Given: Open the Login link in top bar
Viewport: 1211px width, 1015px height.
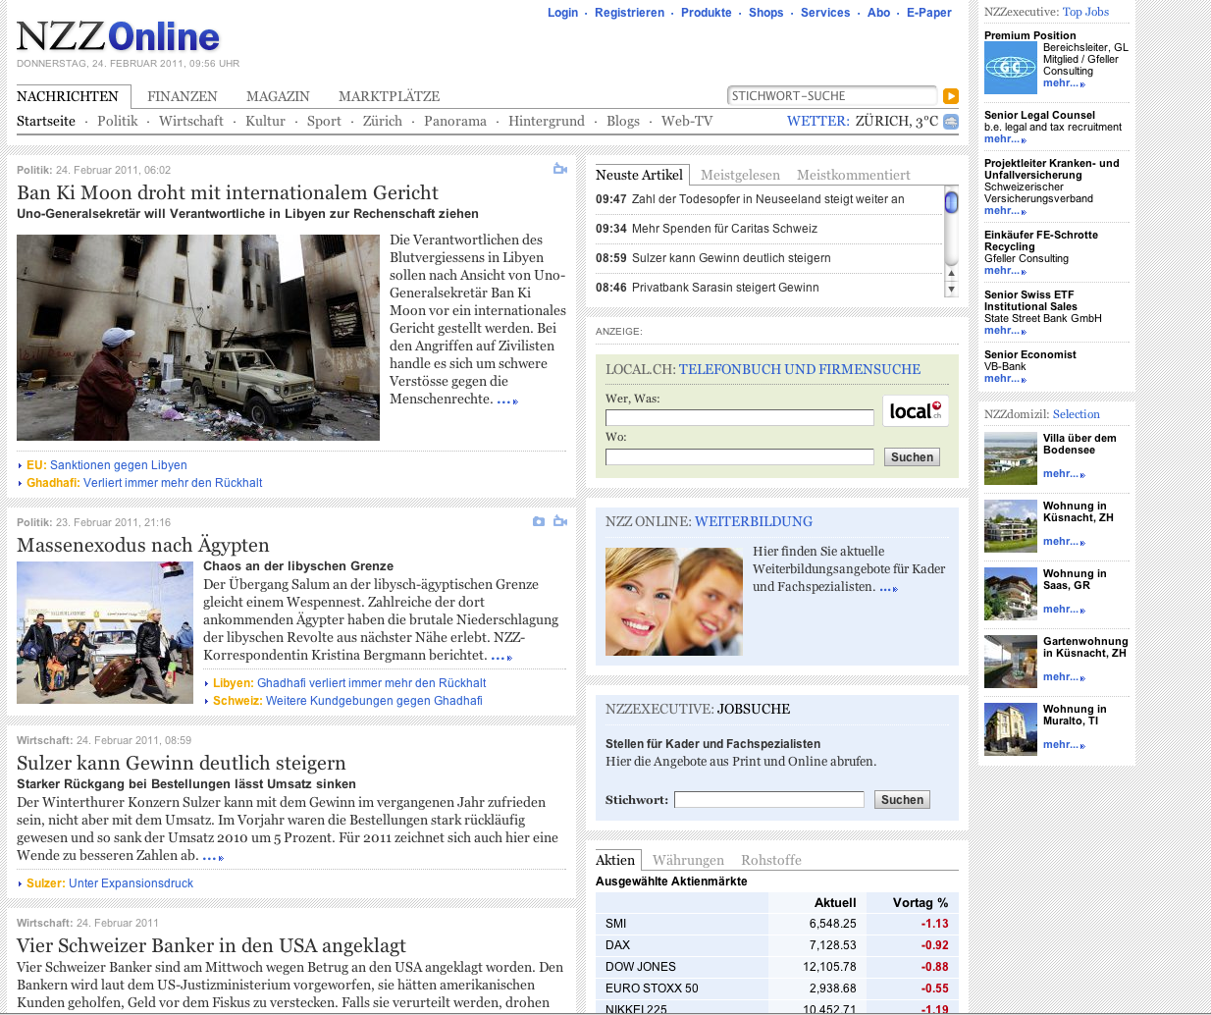Looking at the screenshot, I should (x=562, y=13).
